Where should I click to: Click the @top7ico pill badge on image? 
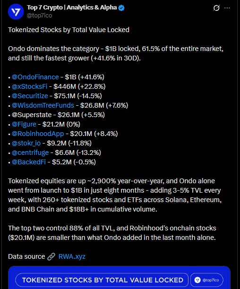[x=206, y=280]
